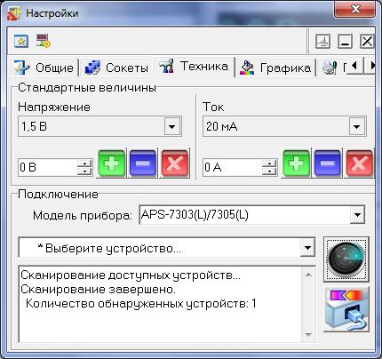382x359 pixels.
Task: Add current value with green plus button
Action: 296,164
